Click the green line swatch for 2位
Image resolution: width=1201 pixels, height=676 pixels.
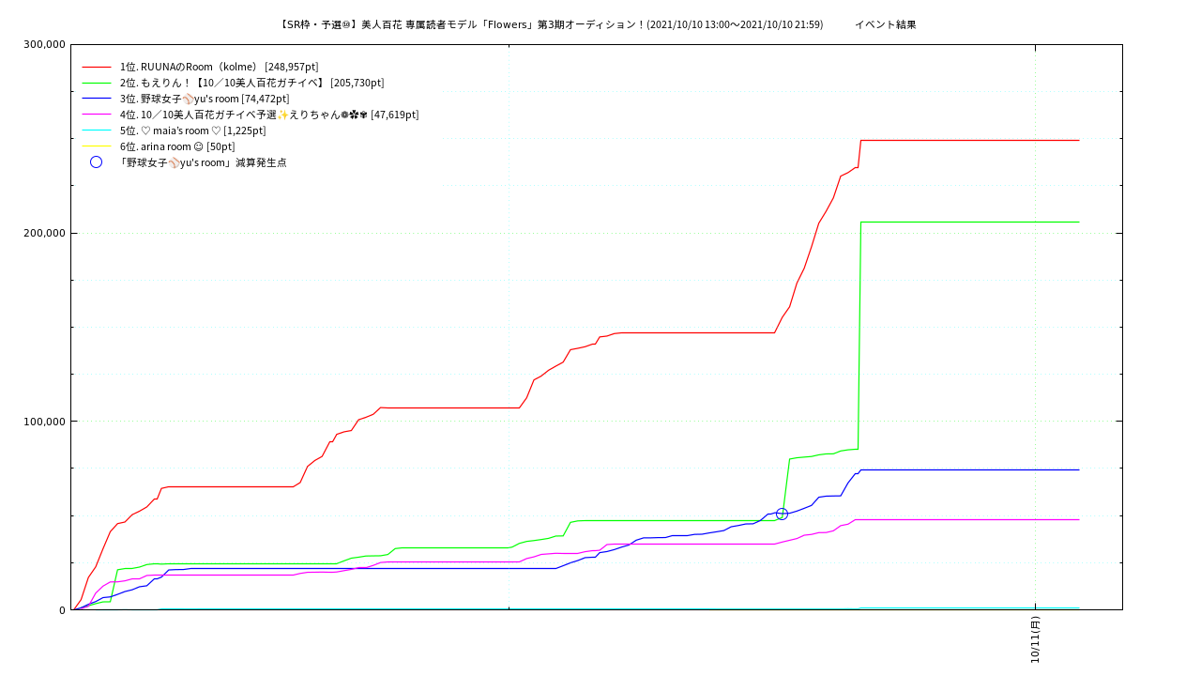click(x=97, y=83)
